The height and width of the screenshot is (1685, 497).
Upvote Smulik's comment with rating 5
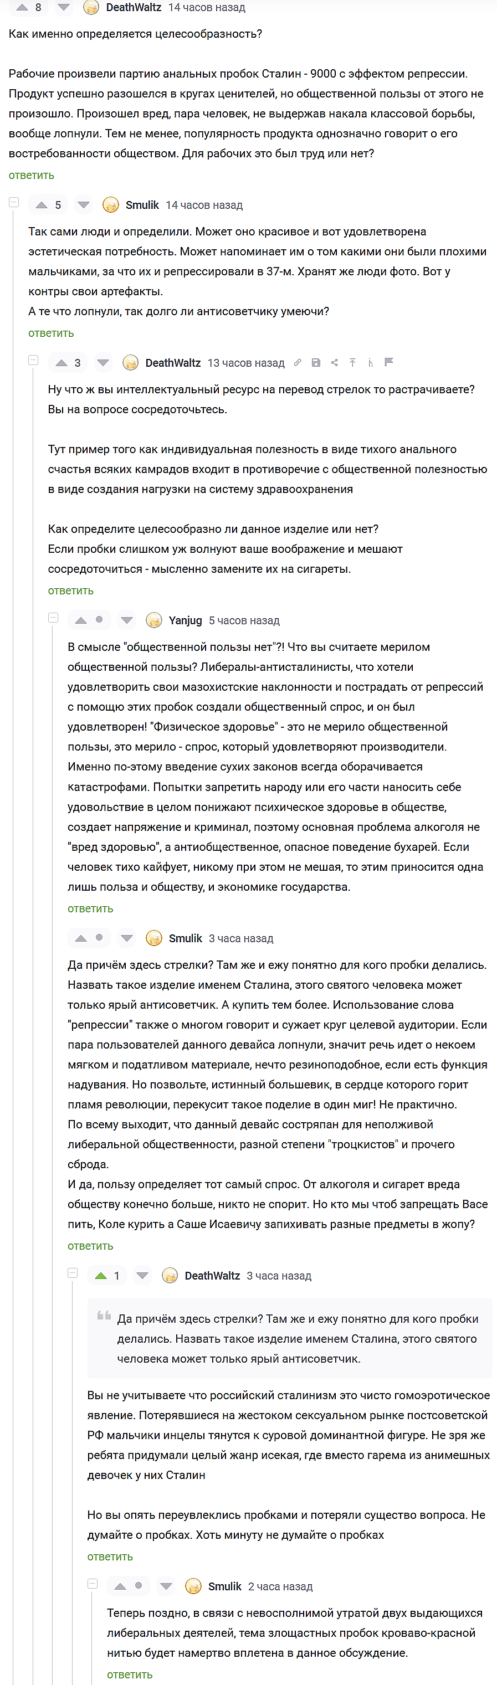point(42,206)
